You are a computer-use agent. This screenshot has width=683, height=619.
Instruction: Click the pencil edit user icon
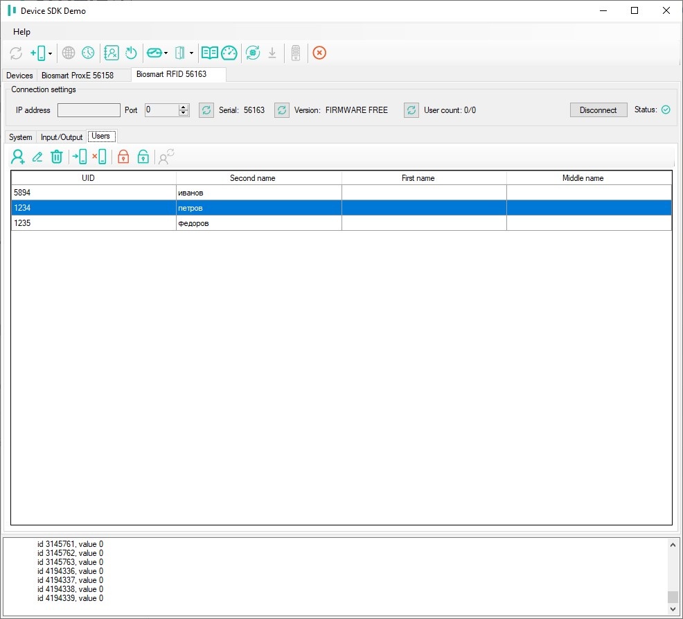click(x=37, y=157)
